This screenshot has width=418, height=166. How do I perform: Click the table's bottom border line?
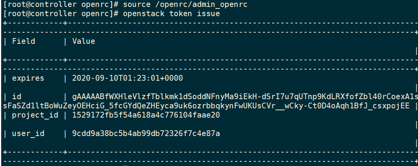pos(211,153)
